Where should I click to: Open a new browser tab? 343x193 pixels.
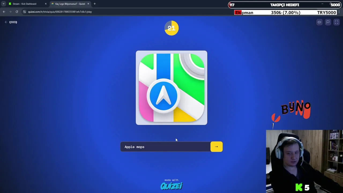95,4
